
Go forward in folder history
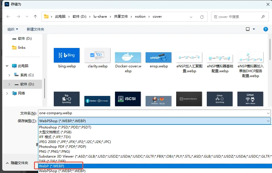[x=18, y=17]
